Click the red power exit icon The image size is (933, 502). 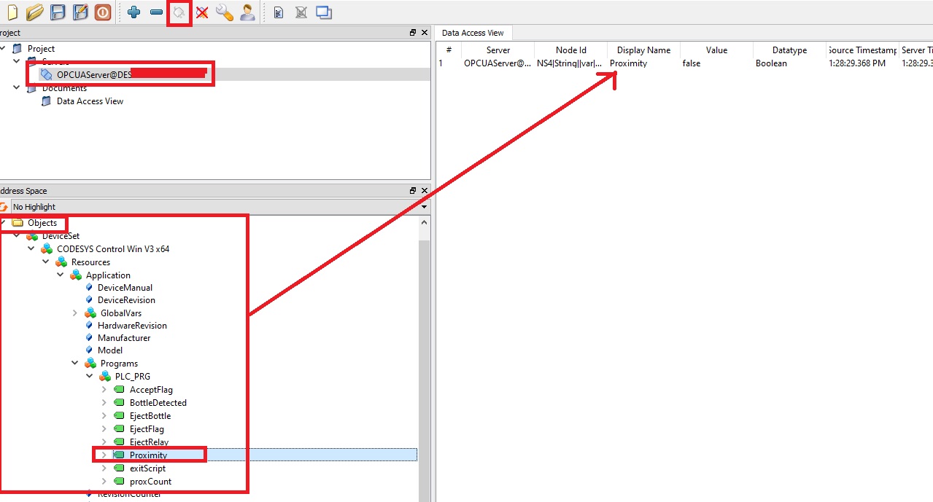coord(103,12)
